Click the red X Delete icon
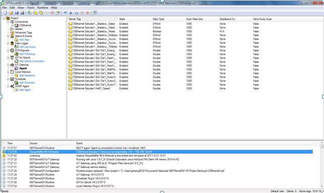Screen dimensions: 324x193 point(88,13)
